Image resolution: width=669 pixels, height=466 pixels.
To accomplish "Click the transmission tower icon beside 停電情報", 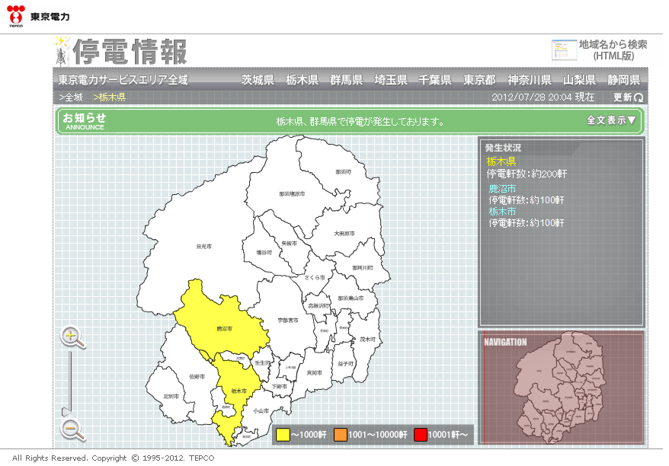I will pos(62,51).
